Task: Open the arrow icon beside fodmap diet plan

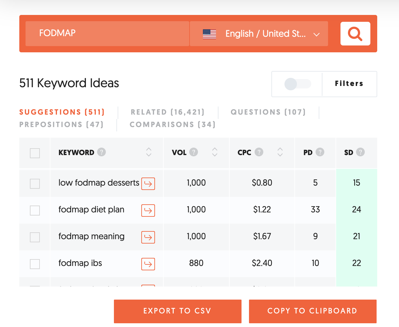Action: [x=148, y=210]
